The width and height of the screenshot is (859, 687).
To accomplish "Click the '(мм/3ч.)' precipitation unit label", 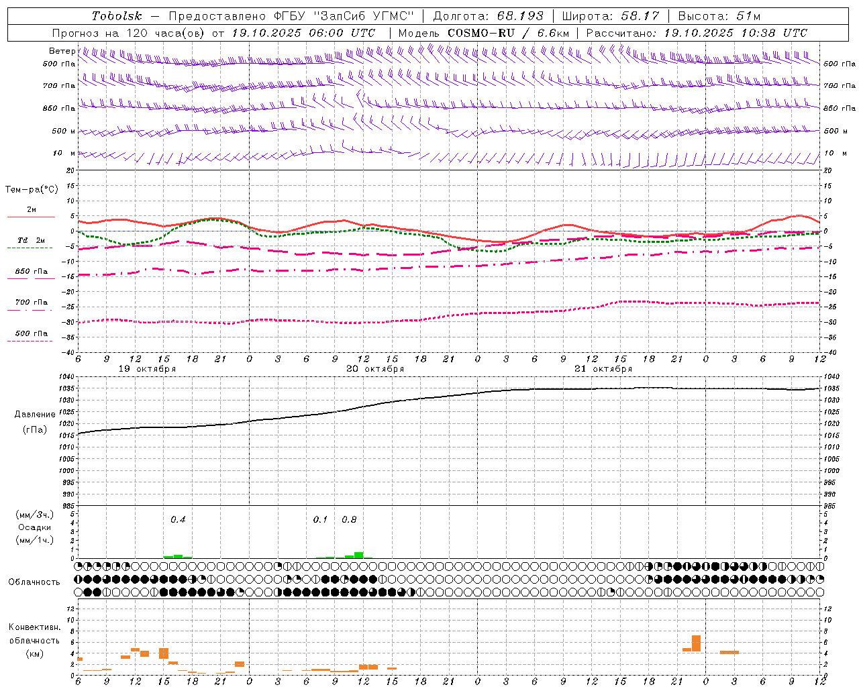I will (x=35, y=515).
